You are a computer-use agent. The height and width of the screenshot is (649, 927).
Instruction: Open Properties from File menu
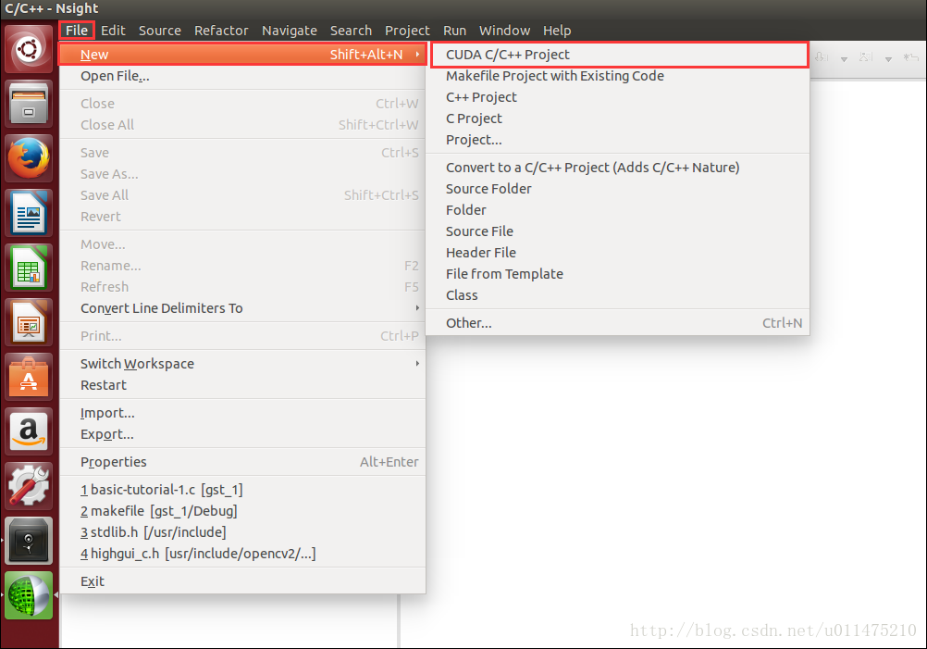coord(242,462)
